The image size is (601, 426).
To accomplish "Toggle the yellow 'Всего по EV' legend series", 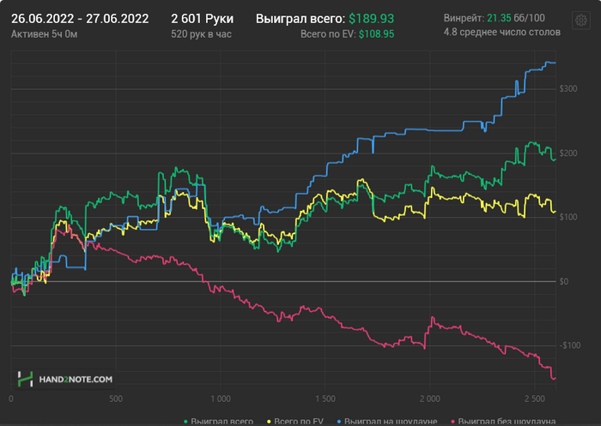I will (x=295, y=422).
